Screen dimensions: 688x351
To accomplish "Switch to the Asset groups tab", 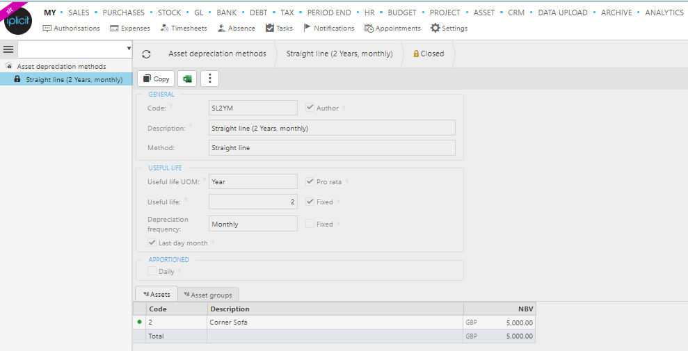I will point(208,295).
